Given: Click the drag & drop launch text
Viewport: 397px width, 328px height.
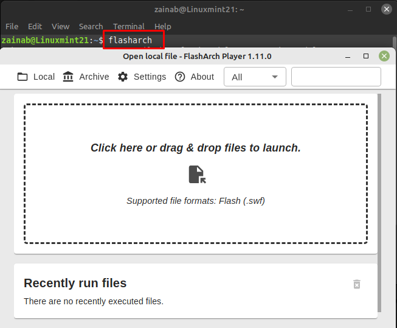Looking at the screenshot, I should click(x=196, y=148).
